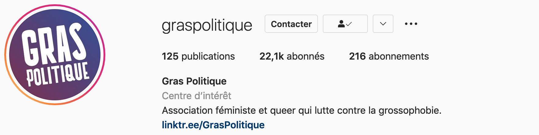The image size is (539, 135).
Task: Click the person-with-checkmark following icon
Action: pos(345,24)
